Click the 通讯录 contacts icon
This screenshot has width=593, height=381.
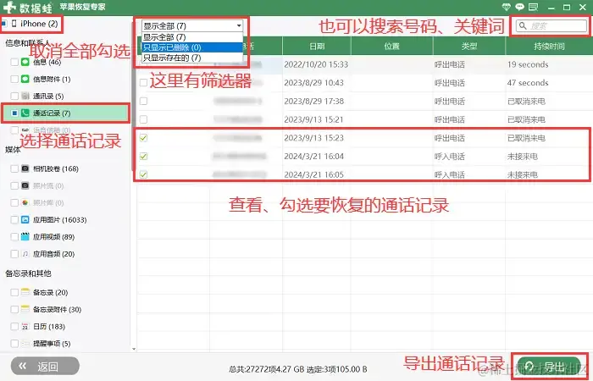(x=25, y=96)
